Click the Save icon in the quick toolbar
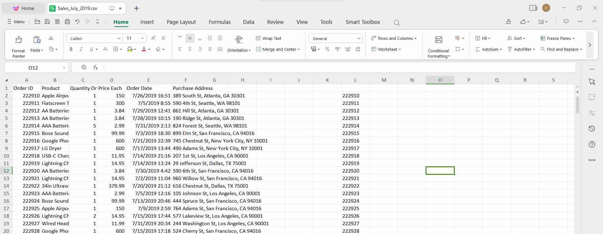Image resolution: width=603 pixels, height=234 pixels. coord(47,22)
